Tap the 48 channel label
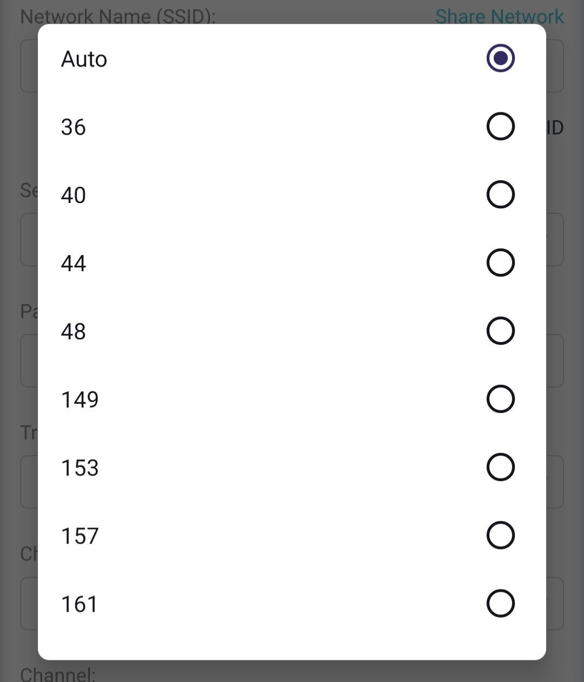This screenshot has height=682, width=584. click(x=74, y=332)
